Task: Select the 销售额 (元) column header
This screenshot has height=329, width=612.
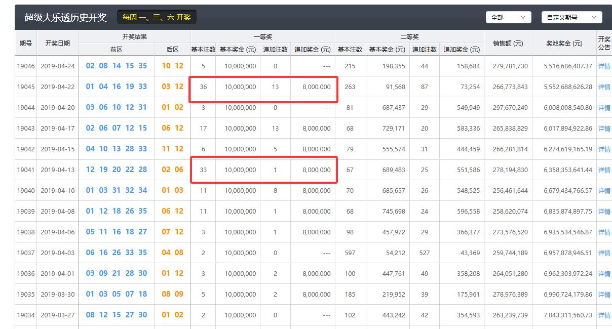Action: 508,44
